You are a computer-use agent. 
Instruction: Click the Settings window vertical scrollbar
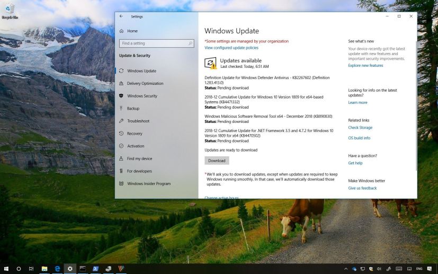click(x=416, y=105)
